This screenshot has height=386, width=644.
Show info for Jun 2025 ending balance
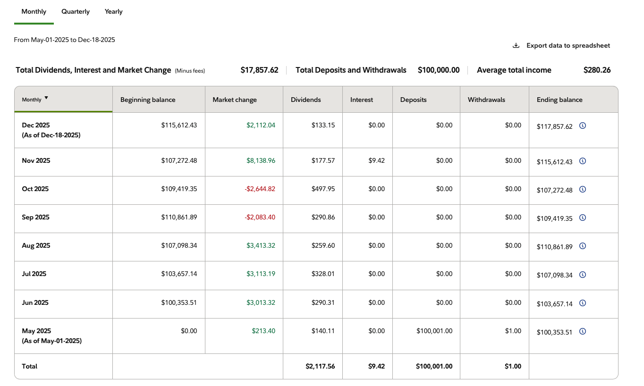click(x=582, y=303)
